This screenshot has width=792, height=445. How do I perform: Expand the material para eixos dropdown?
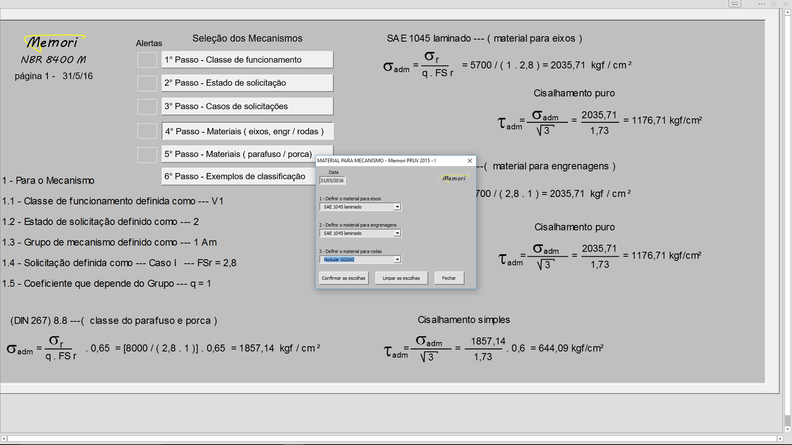[x=397, y=207]
